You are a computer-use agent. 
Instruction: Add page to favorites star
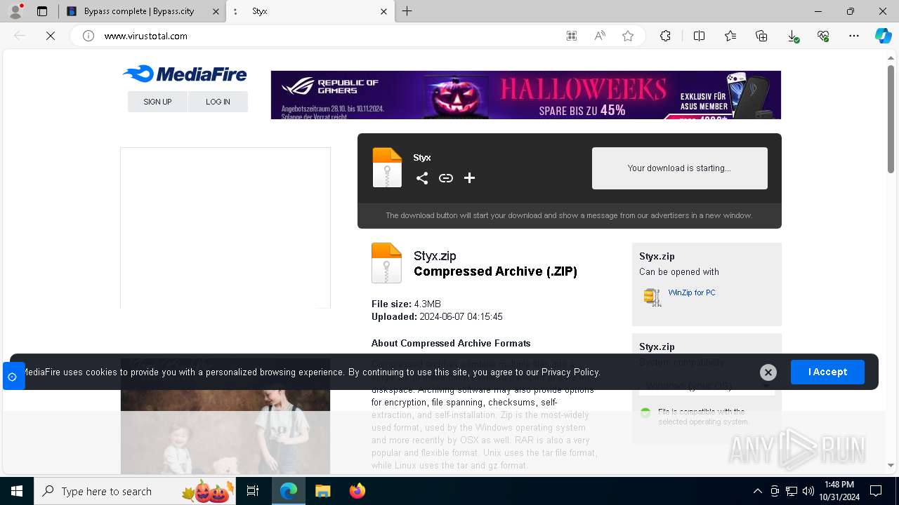tap(628, 36)
